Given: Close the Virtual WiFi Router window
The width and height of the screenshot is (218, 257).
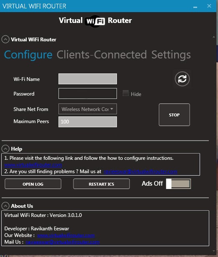Looking at the screenshot, I should pyautogui.click(x=209, y=6).
